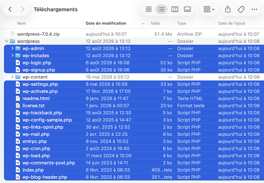
Task: Expand the wp-includes folder
Action: point(12,55)
